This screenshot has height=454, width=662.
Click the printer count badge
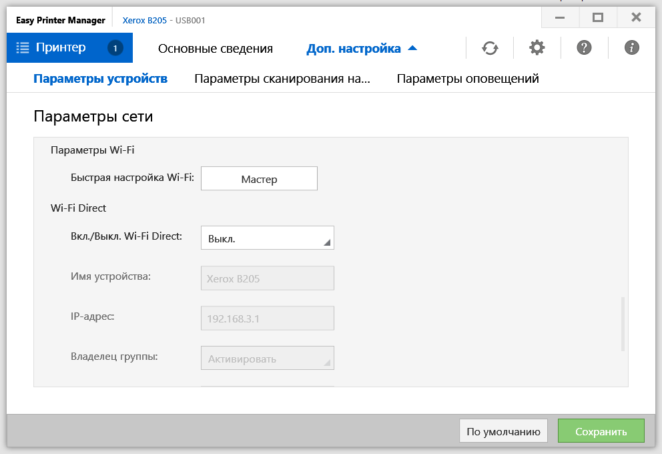point(115,48)
